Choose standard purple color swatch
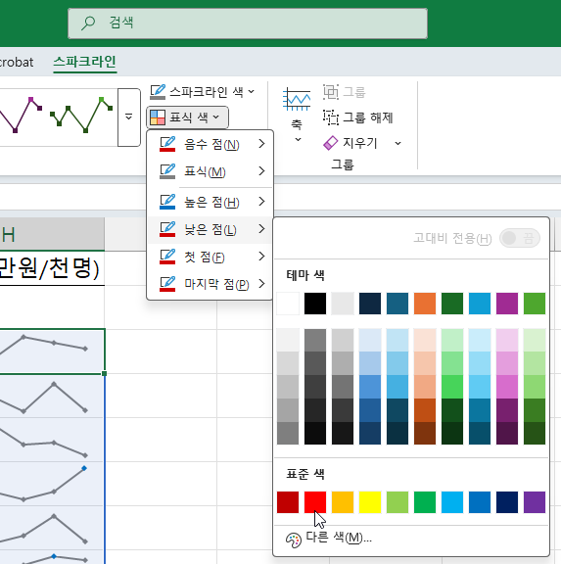The height and width of the screenshot is (564, 561). point(535,502)
